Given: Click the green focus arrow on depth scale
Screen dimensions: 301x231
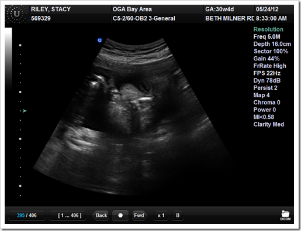Looking at the screenshot, I should click(25, 111).
